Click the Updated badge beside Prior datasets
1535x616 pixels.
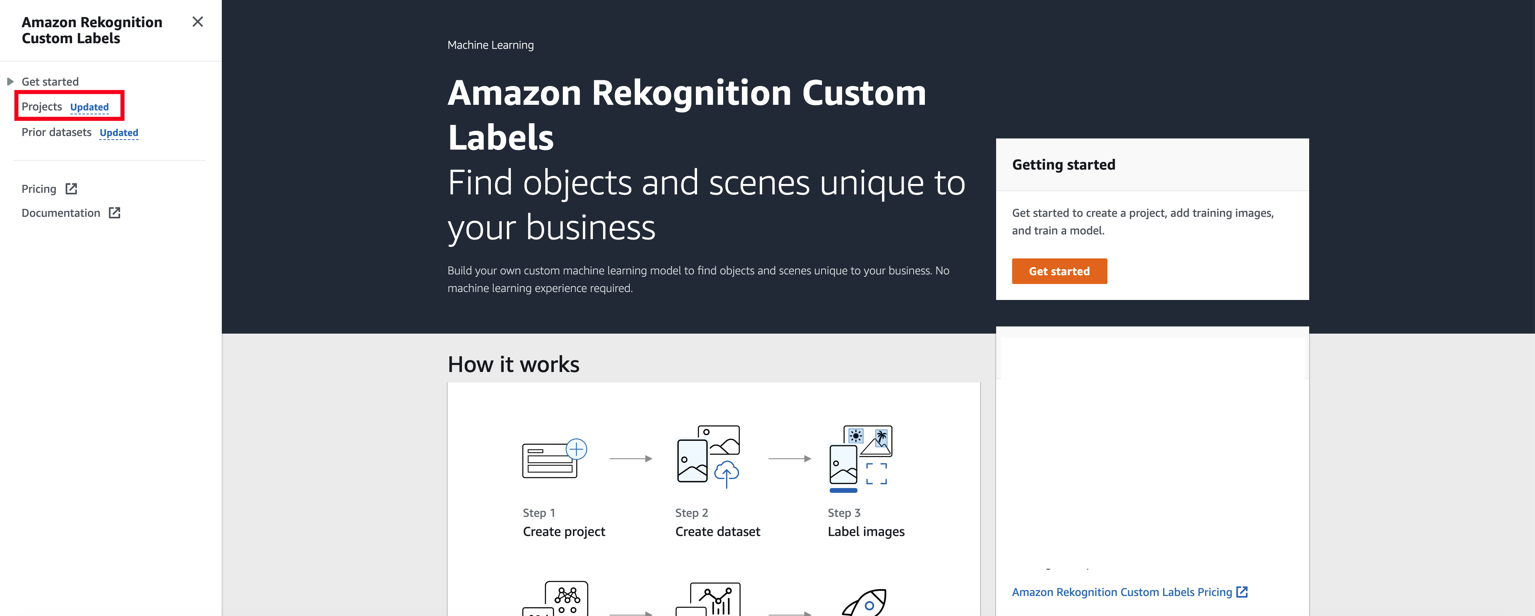click(119, 133)
